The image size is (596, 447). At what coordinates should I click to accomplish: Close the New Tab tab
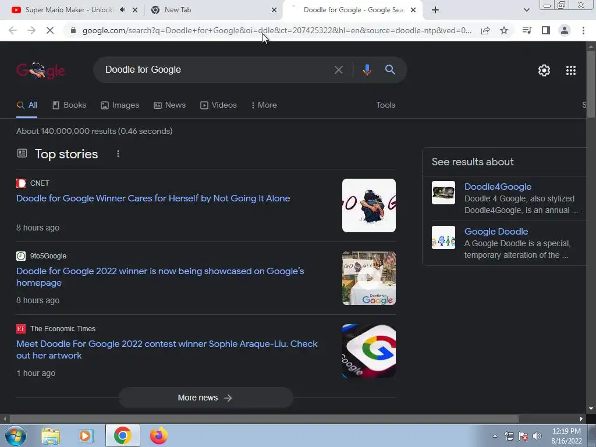tap(274, 10)
